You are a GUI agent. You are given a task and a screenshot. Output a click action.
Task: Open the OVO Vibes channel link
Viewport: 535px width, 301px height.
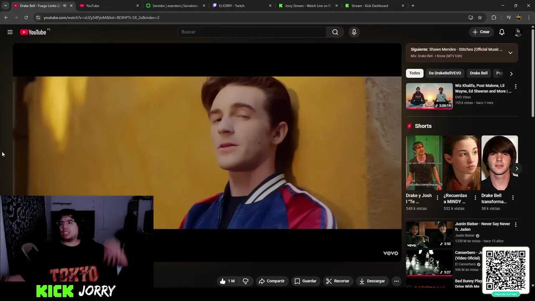tap(463, 97)
